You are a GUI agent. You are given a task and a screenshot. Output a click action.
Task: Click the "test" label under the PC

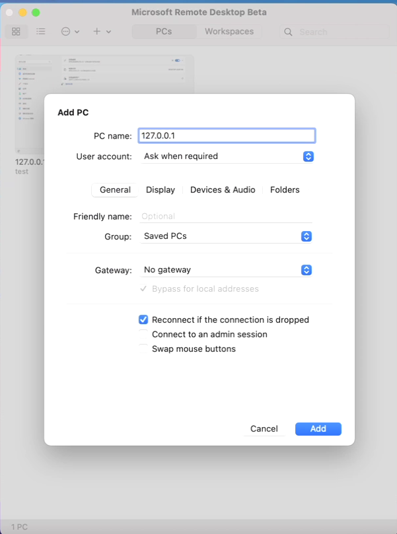(22, 172)
